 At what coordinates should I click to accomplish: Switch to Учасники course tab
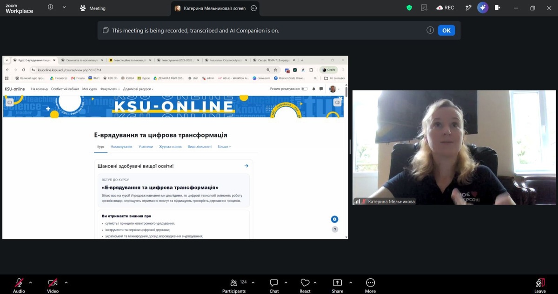point(146,147)
